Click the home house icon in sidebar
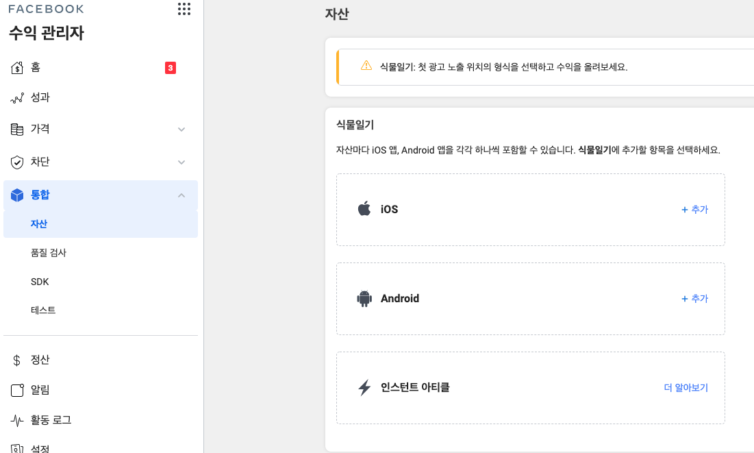The image size is (754, 453). [x=17, y=68]
